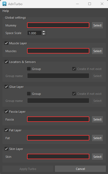The image size is (108, 174).
Task: Click Select button next to Muscles field
Action: coord(97,51)
